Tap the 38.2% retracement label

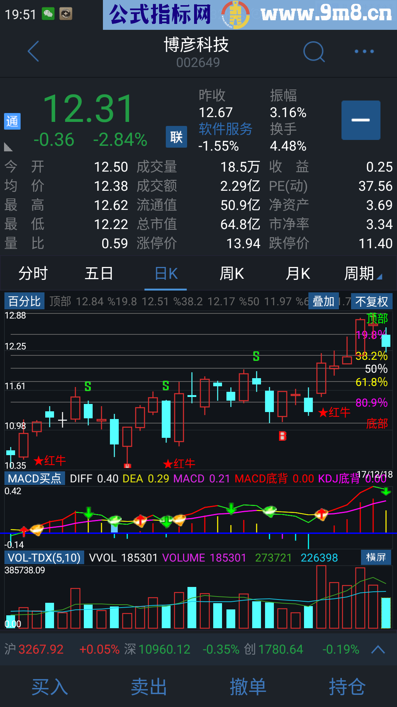tap(371, 356)
